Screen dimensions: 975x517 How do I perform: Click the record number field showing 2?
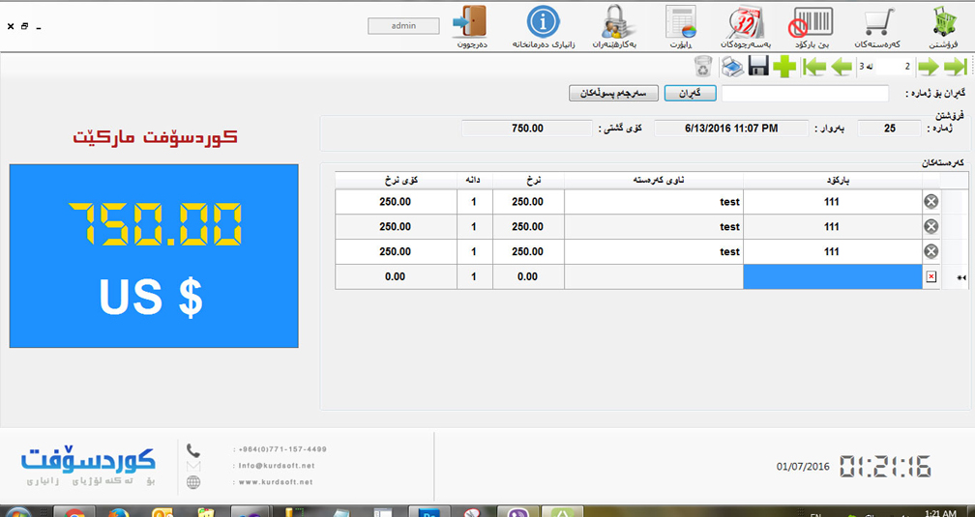(x=894, y=66)
